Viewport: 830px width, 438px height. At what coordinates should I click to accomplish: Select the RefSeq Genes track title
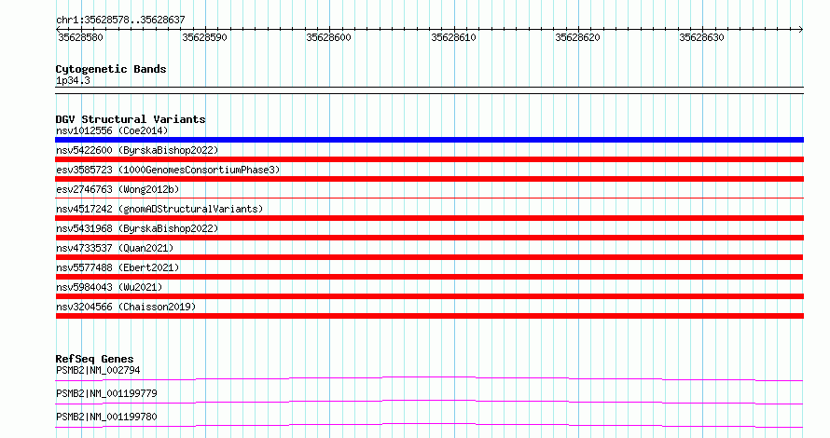[94, 359]
